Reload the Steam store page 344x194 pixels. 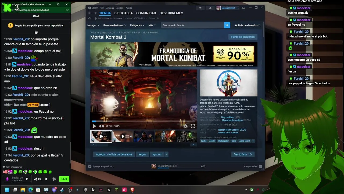[90, 18]
